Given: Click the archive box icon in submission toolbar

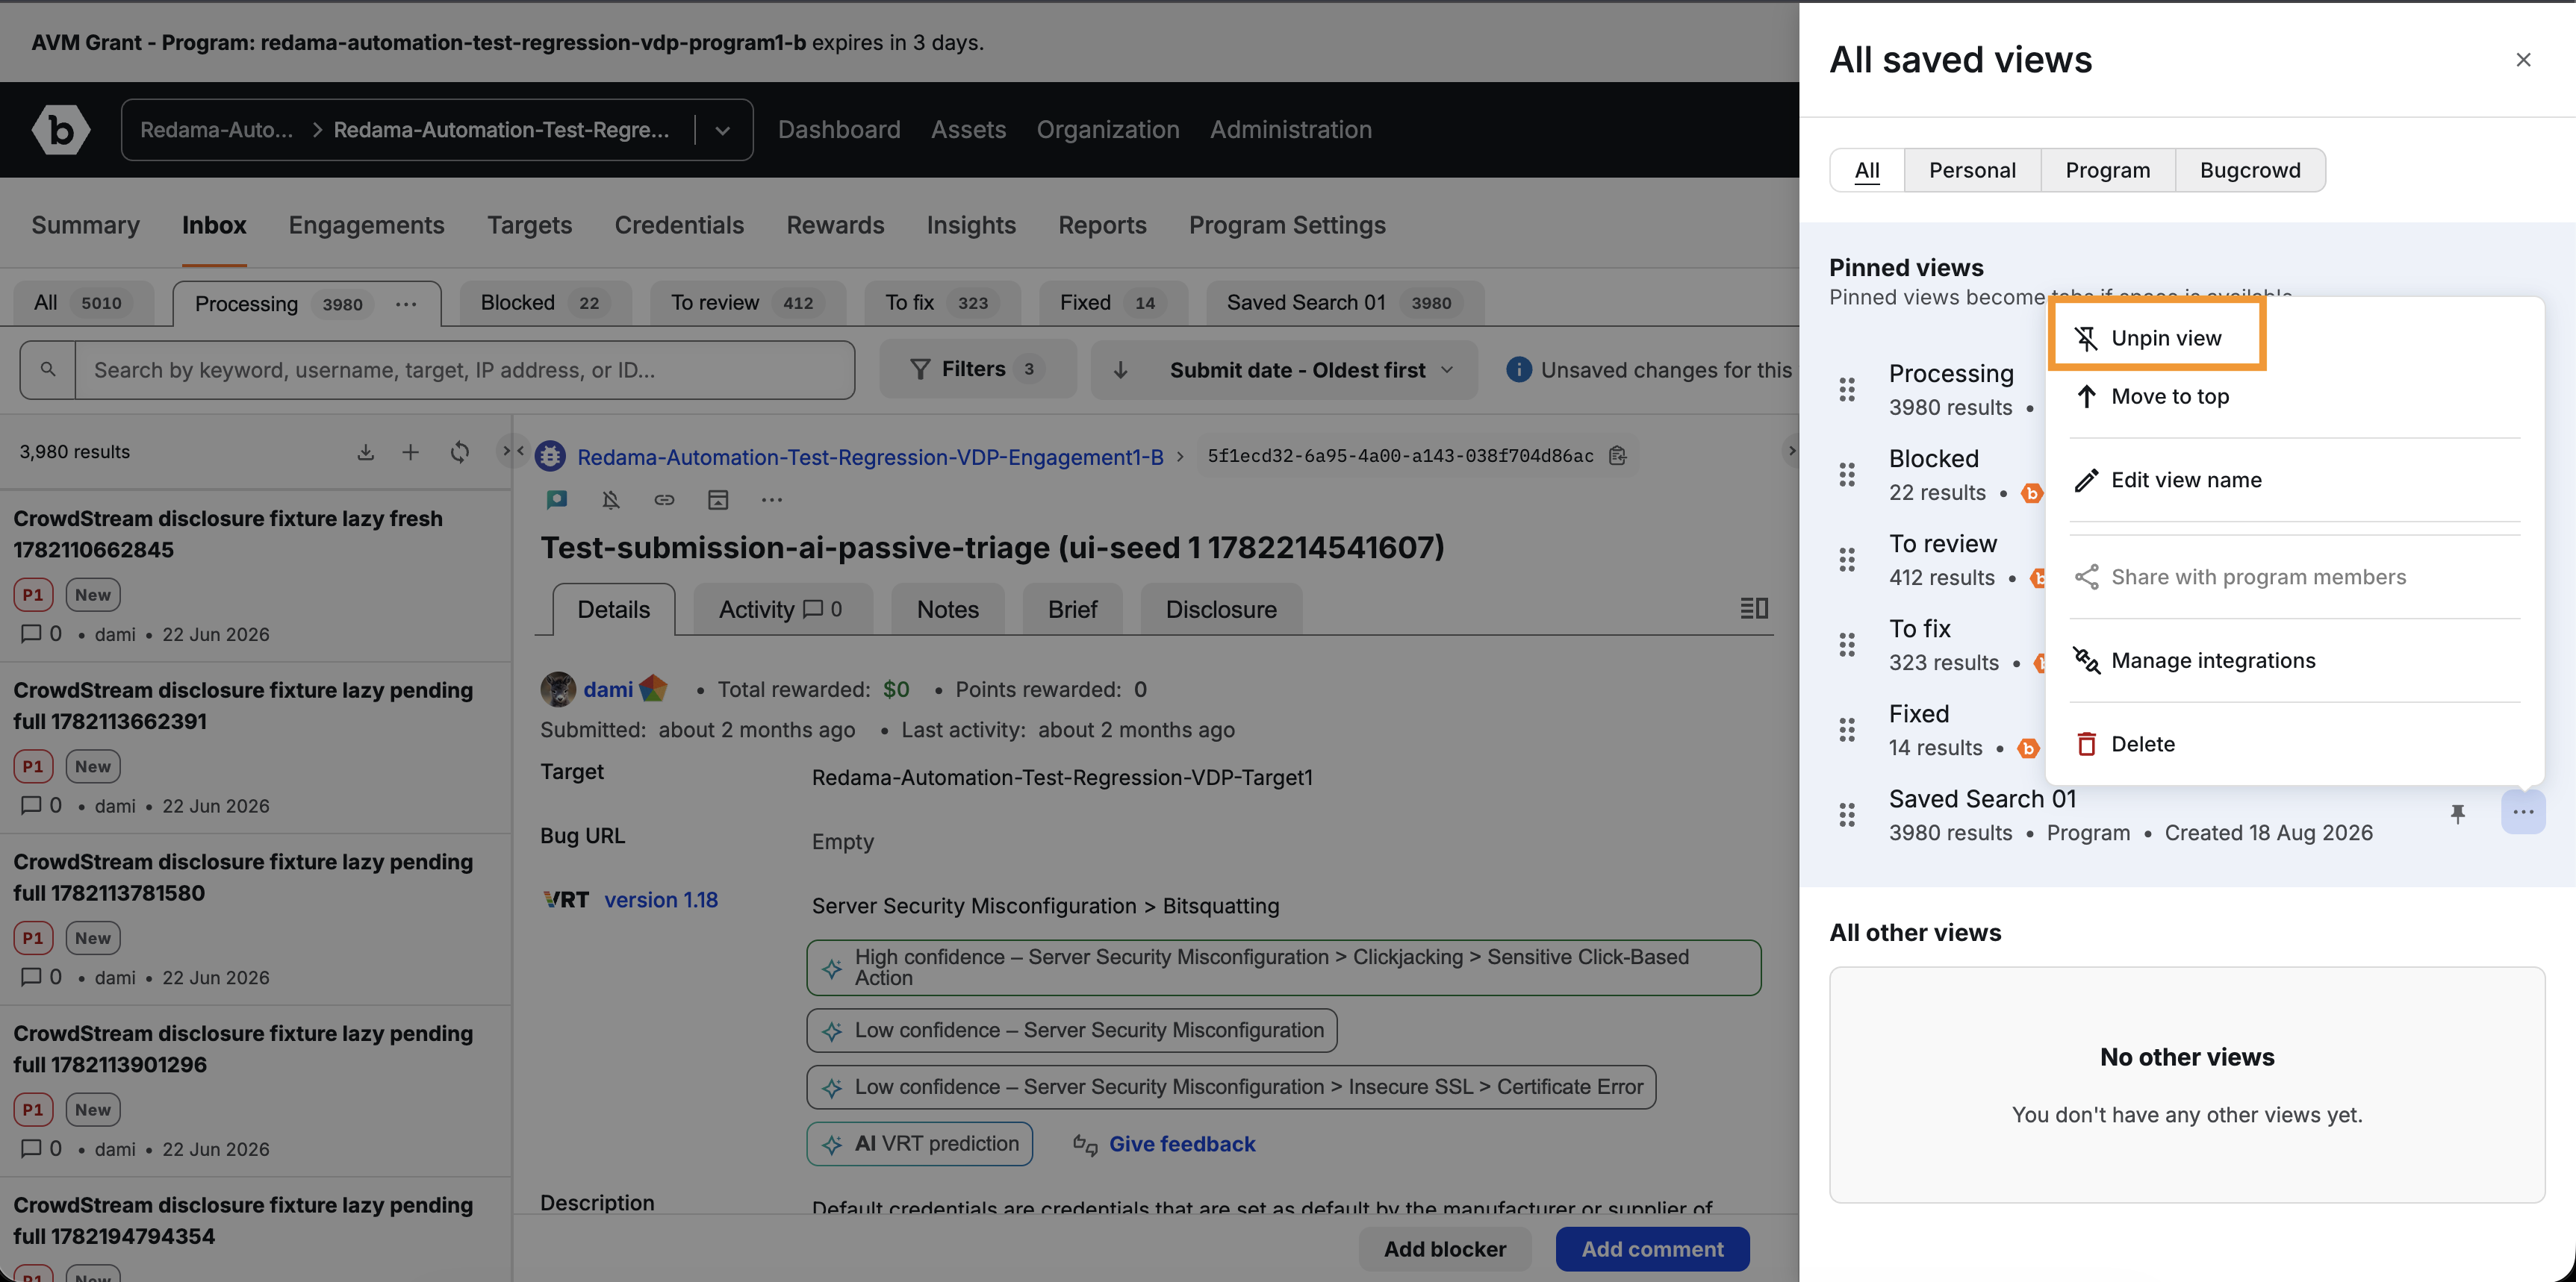Looking at the screenshot, I should [x=718, y=500].
